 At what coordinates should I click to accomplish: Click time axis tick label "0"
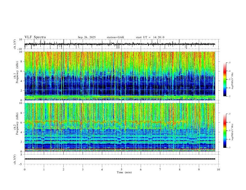pyautogui.click(x=25, y=170)
